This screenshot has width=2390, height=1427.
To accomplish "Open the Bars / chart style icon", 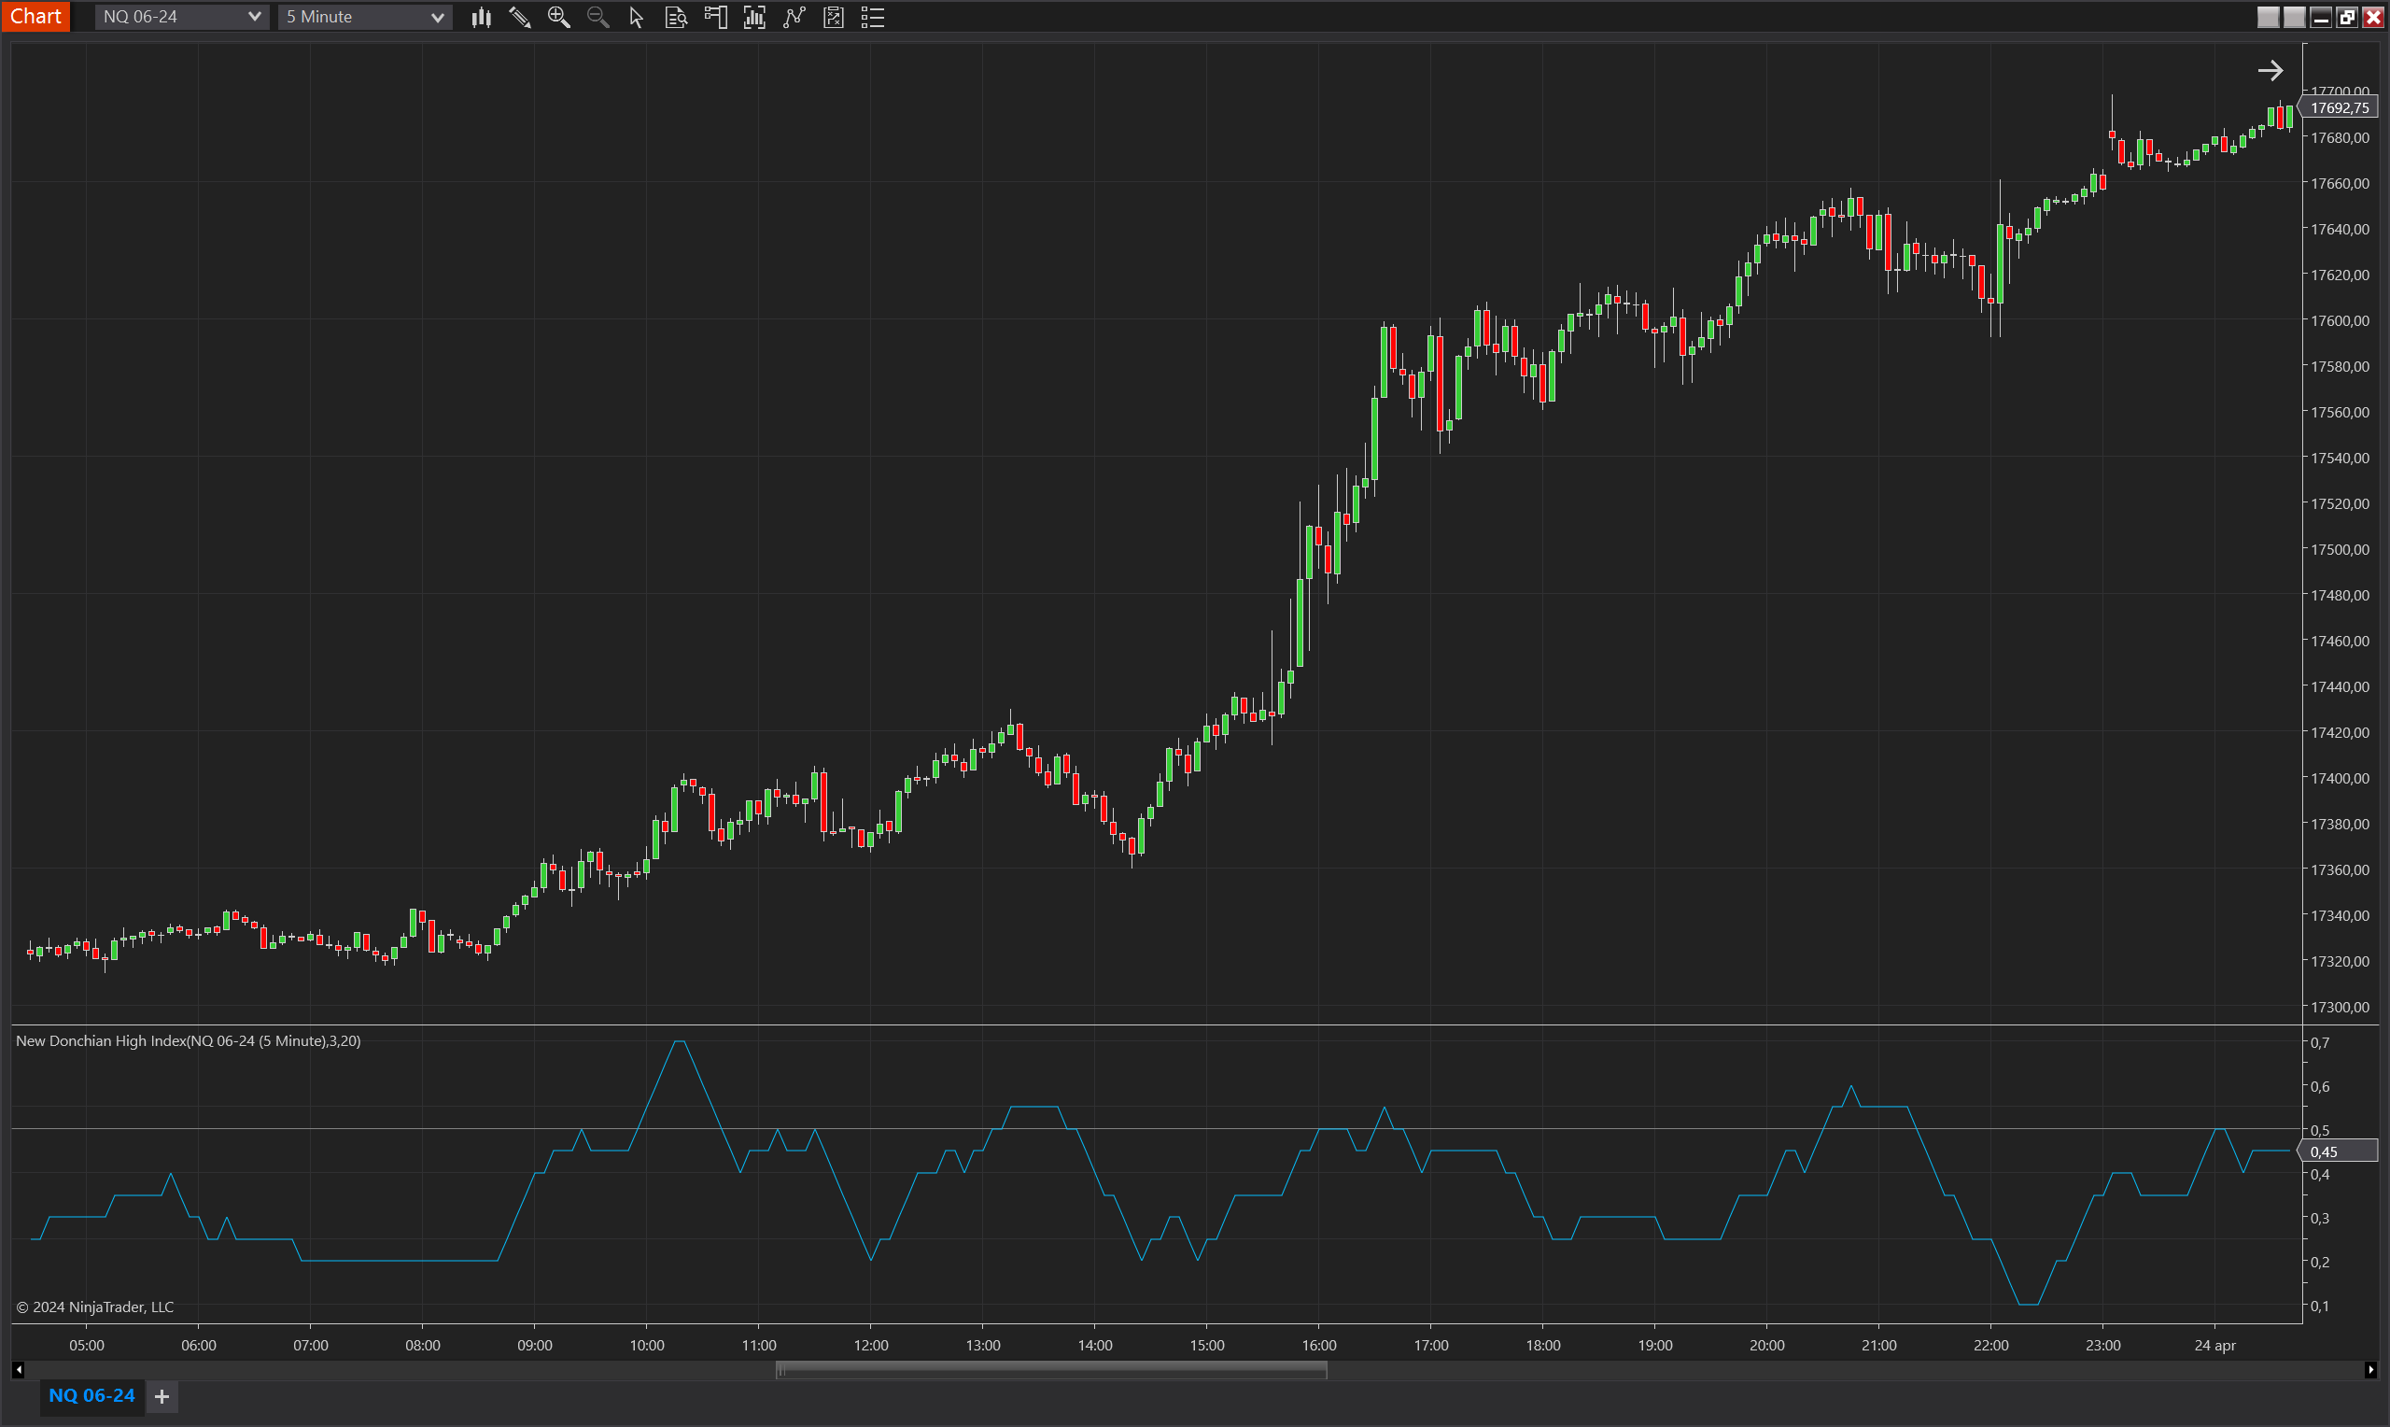I will point(482,18).
